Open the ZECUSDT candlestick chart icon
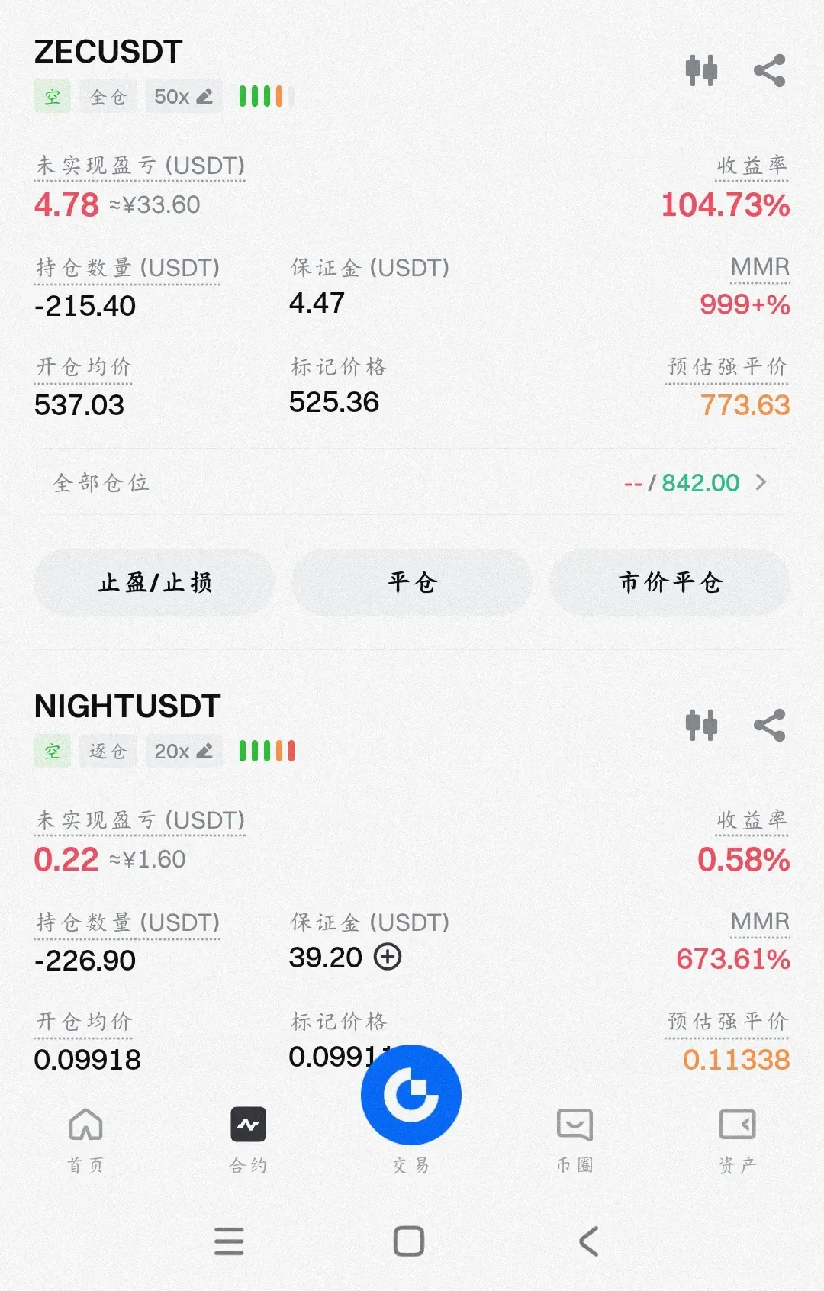Screen dimensions: 824x1291 coord(701,71)
